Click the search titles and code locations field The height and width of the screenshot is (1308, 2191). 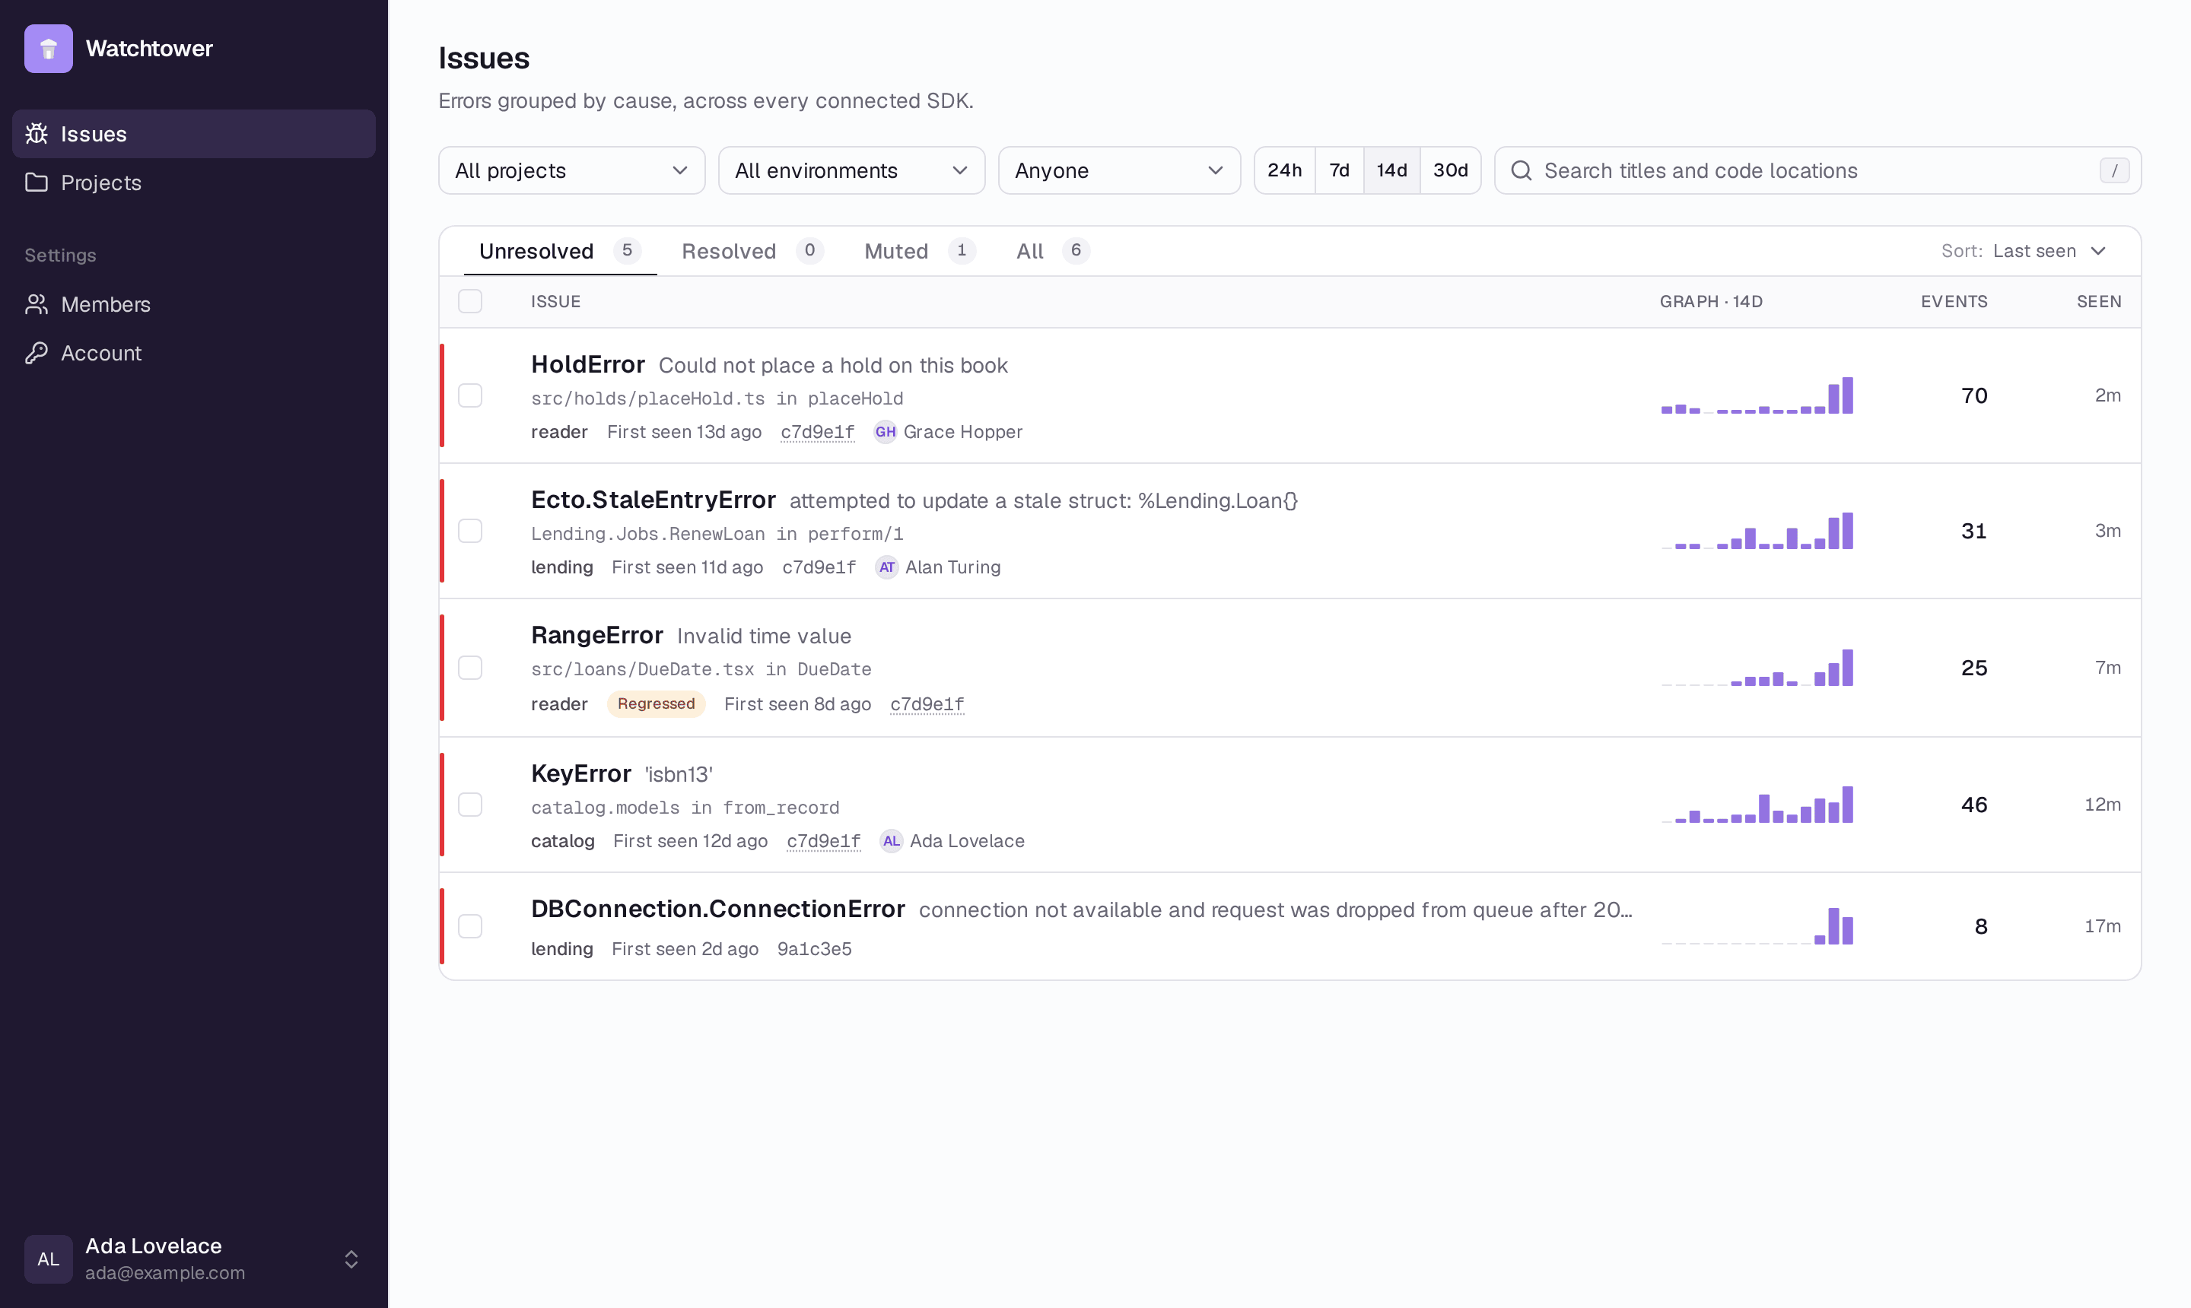pos(1818,170)
